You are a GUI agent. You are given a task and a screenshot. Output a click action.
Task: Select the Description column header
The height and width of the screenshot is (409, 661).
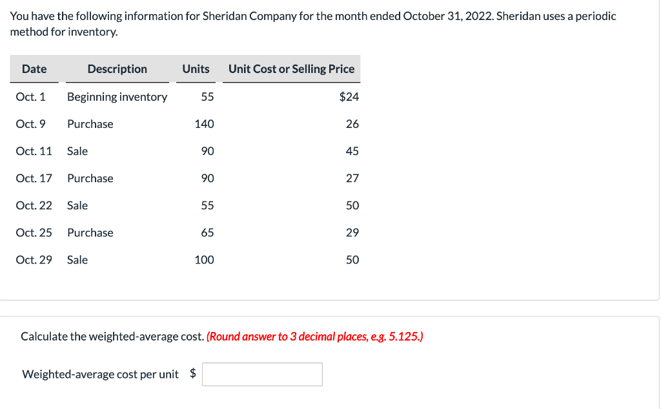pyautogui.click(x=117, y=68)
